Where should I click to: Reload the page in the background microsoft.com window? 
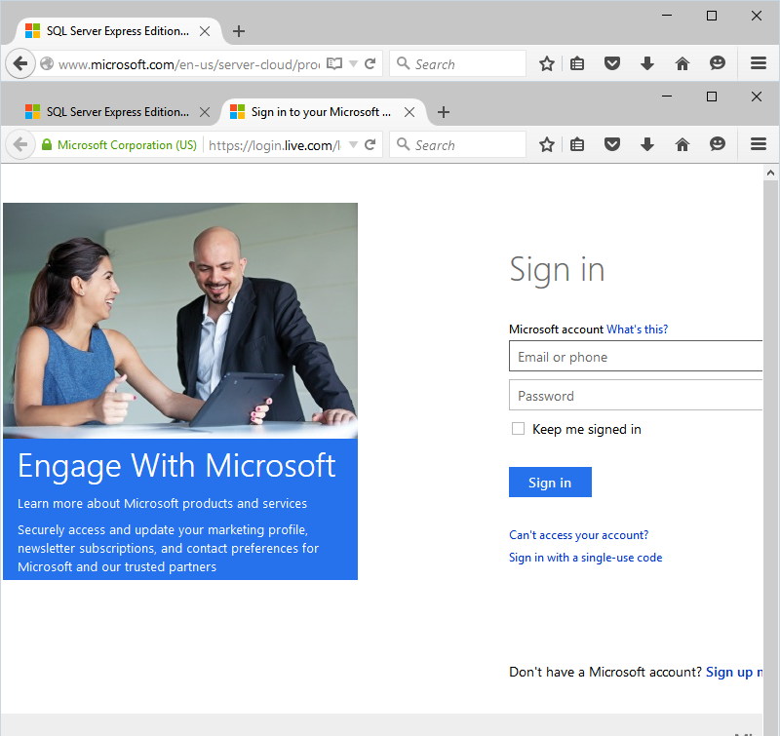point(370,63)
